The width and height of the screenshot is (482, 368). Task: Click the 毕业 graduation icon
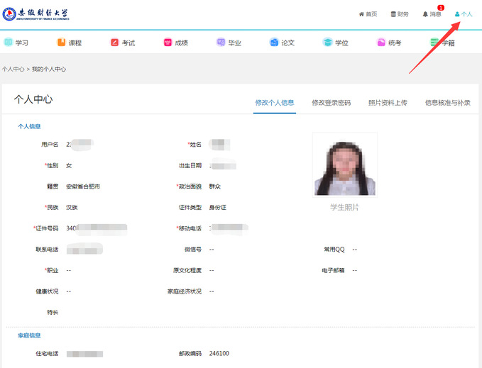221,43
